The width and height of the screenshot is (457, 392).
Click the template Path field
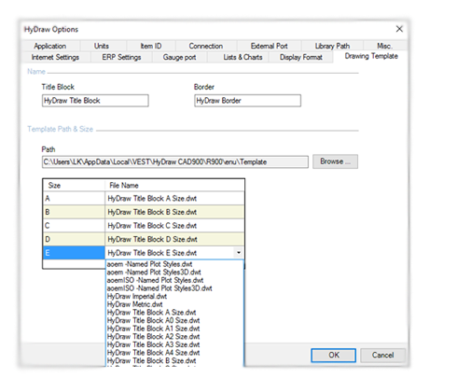(x=175, y=162)
